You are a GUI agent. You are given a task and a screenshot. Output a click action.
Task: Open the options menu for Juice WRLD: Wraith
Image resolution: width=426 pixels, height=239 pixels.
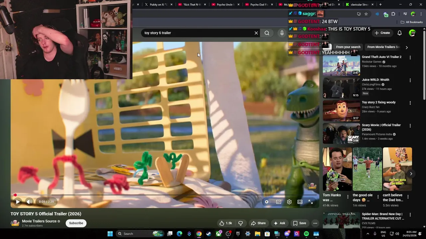pyautogui.click(x=410, y=80)
